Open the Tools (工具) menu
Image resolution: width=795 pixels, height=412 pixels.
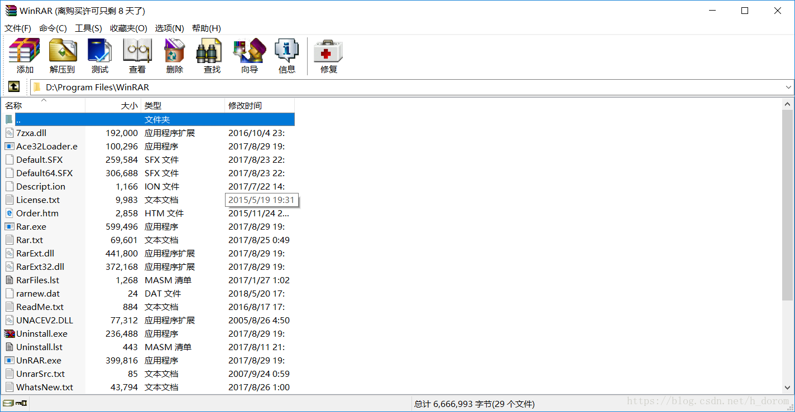88,28
